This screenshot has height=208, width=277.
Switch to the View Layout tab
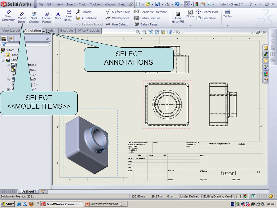pyautogui.click(x=11, y=30)
